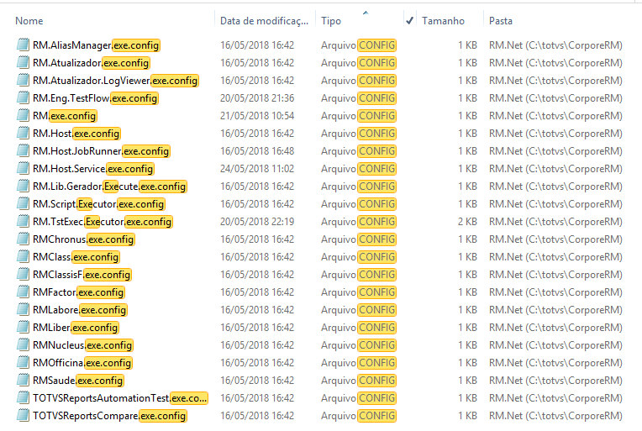Sort by the Data de modificação column

(x=264, y=21)
